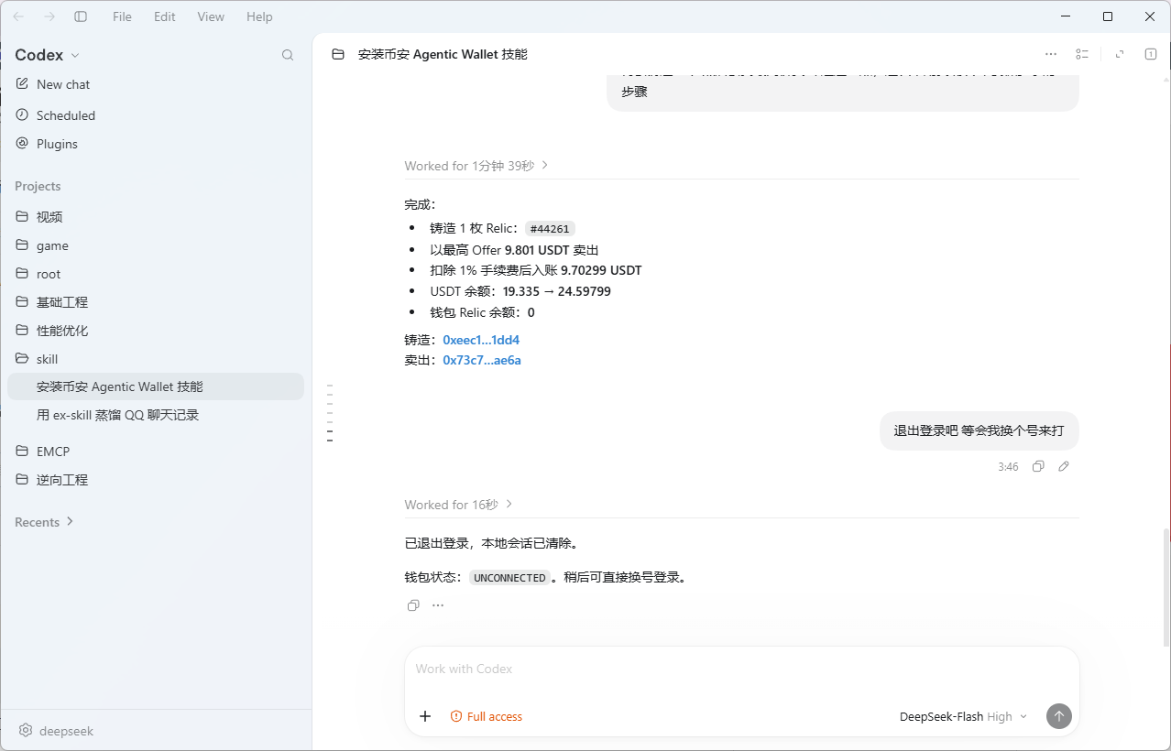Open more options under last response
Screen dimensions: 1171x751
click(x=438, y=605)
